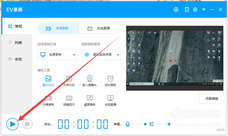Click the 00:00:00 duration timer

[83, 124]
